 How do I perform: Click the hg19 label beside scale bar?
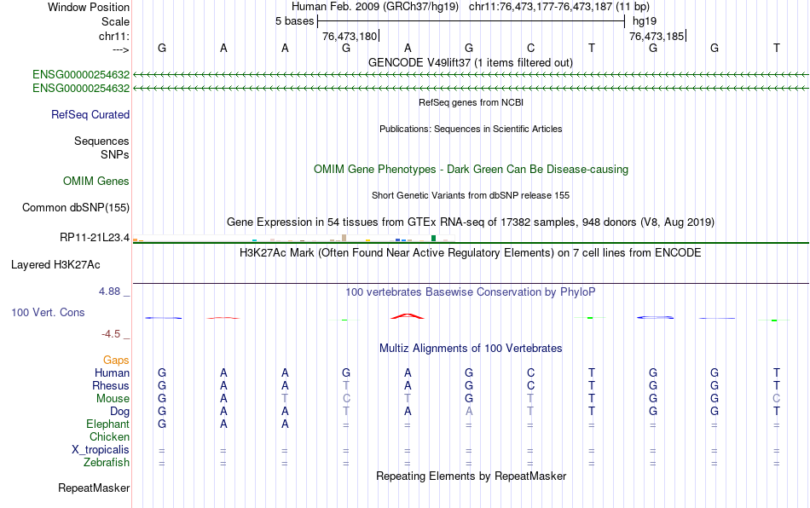[x=645, y=21]
